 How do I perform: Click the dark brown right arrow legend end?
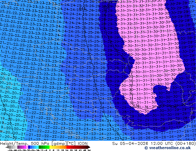tap(89, 147)
